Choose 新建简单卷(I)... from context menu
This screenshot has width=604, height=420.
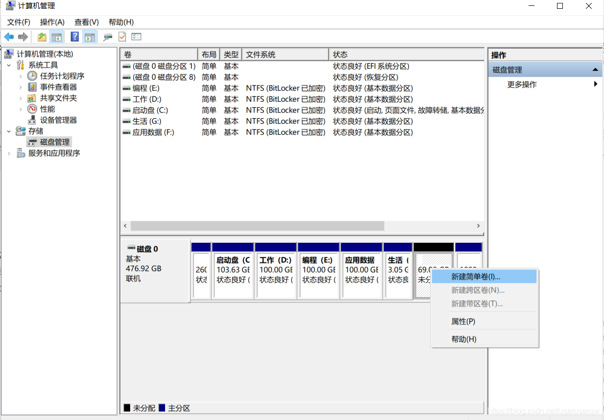[x=484, y=277]
